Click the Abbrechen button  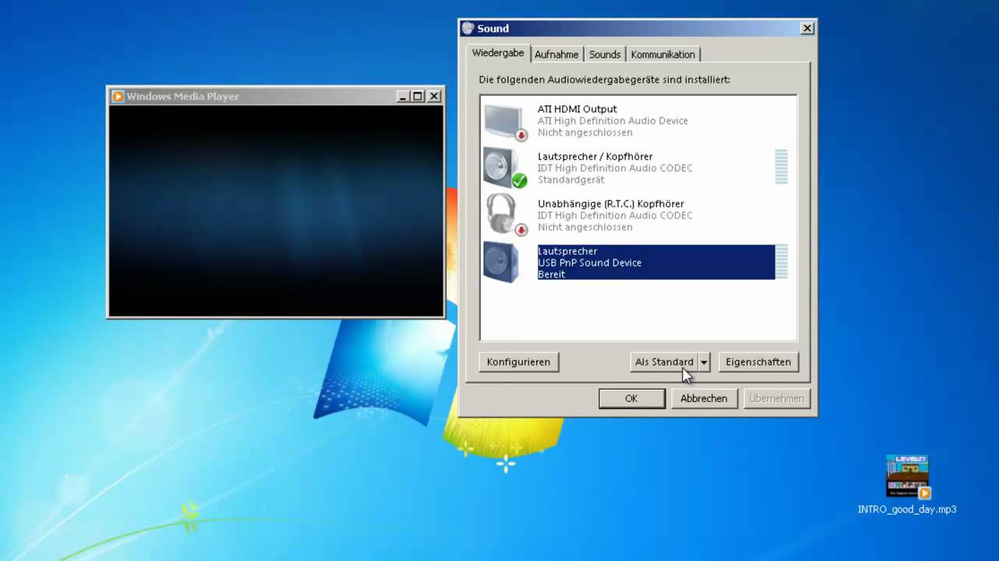[x=704, y=398]
